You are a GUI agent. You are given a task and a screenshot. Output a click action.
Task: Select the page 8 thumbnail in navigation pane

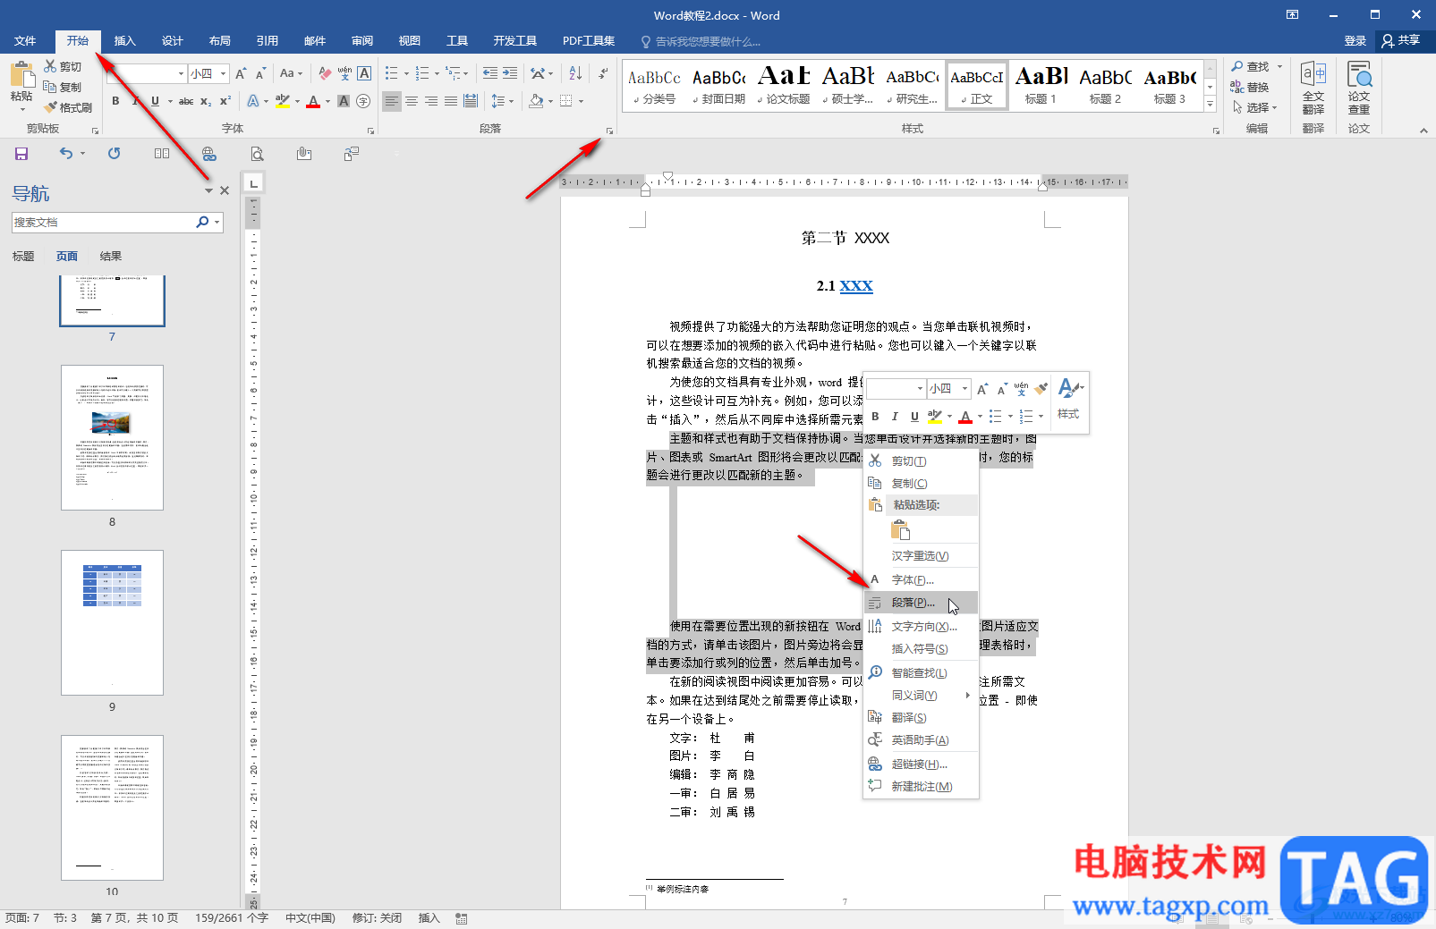pos(112,437)
